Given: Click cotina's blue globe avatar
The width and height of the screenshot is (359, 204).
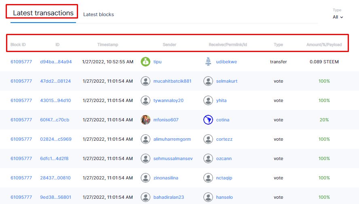Looking at the screenshot, I should coord(208,120).
